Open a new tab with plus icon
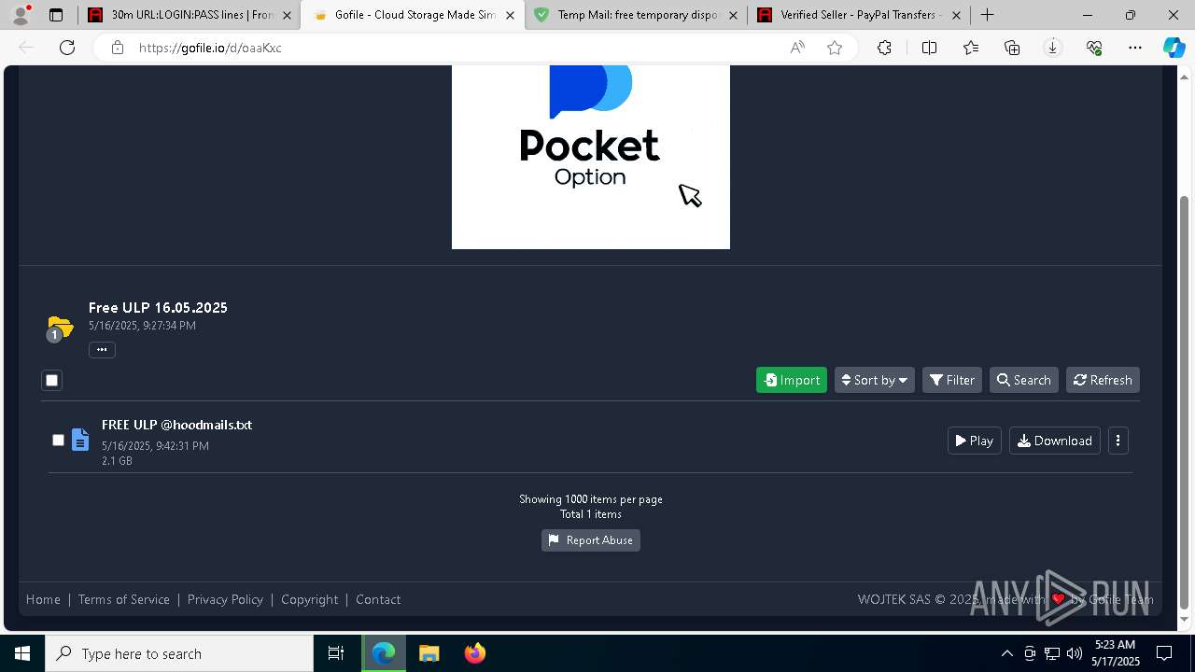Image resolution: width=1195 pixels, height=672 pixels. pyautogui.click(x=987, y=15)
